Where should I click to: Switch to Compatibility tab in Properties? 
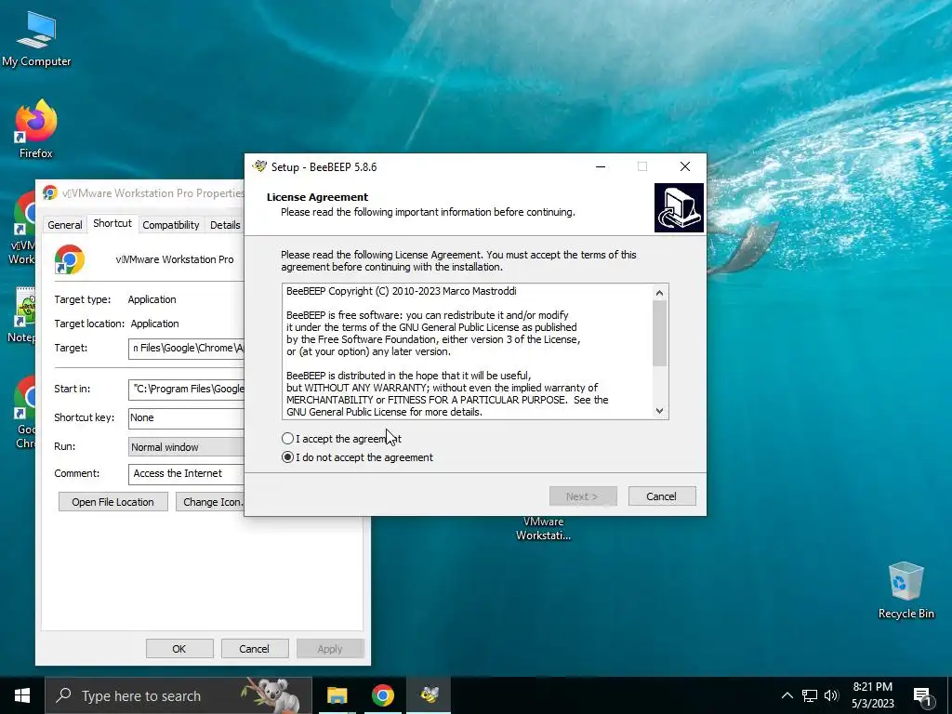tap(171, 225)
